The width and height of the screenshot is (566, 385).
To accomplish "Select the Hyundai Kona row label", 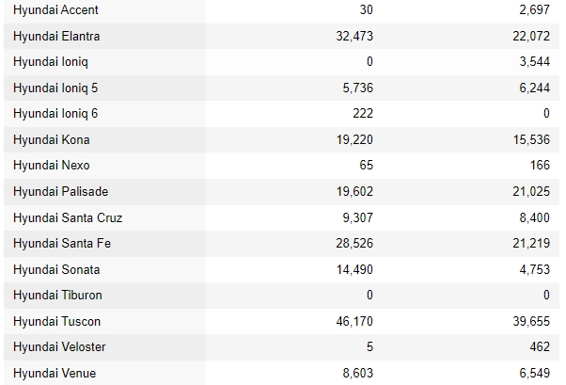I will coord(52,139).
